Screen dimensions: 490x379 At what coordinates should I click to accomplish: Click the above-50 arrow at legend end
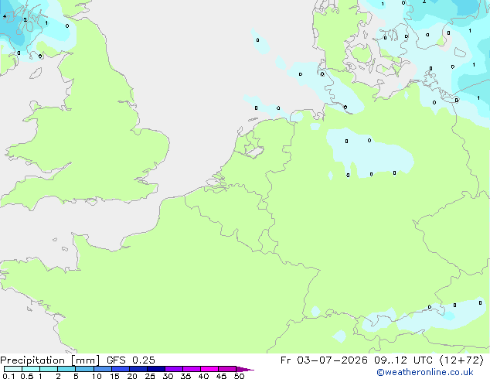point(245,369)
